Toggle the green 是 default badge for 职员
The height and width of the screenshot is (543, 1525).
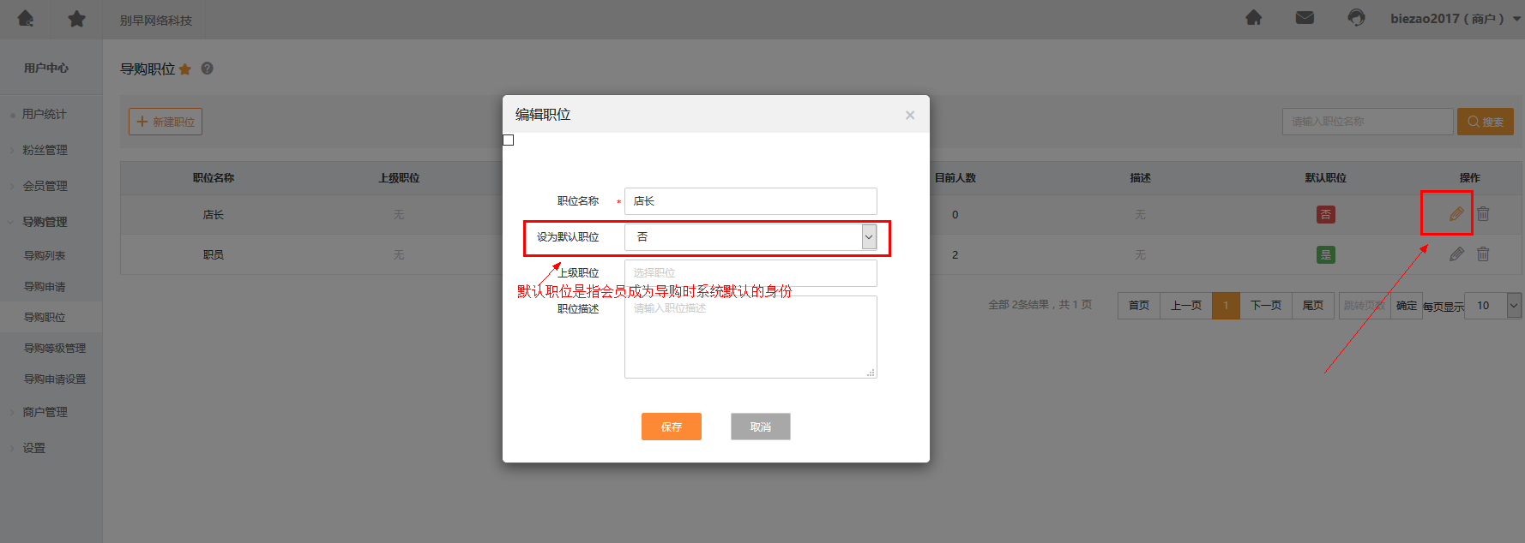[1325, 255]
